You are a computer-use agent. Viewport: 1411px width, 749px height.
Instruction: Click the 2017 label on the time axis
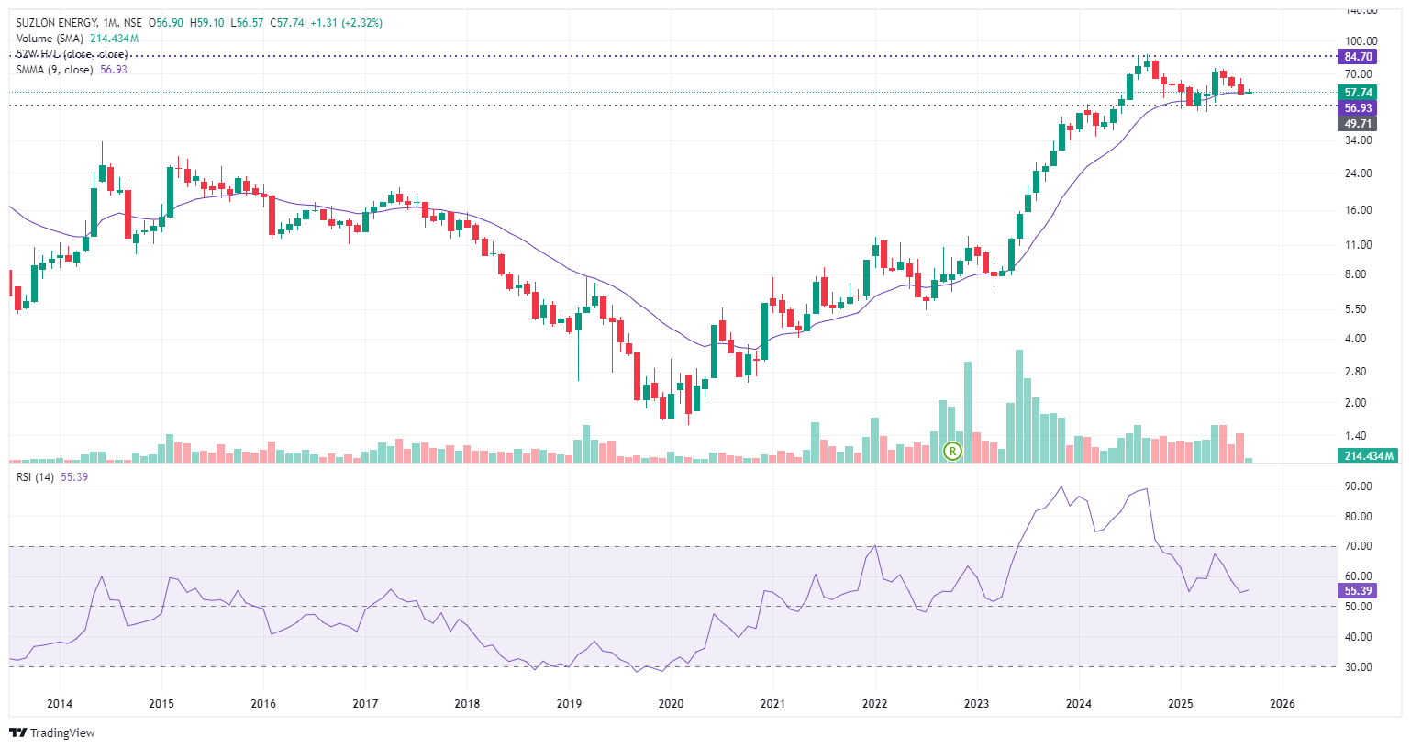(365, 704)
